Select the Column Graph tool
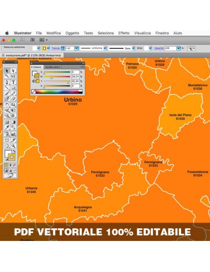Image resolution: width=210 pixels, height=272 pixels. [x=13, y=134]
